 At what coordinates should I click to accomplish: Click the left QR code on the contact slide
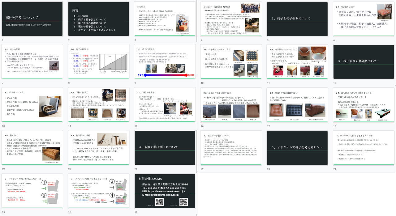[x=159, y=202]
